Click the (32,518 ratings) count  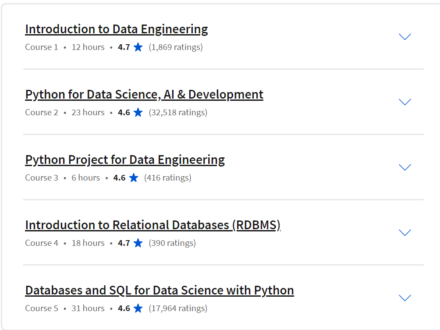point(178,113)
